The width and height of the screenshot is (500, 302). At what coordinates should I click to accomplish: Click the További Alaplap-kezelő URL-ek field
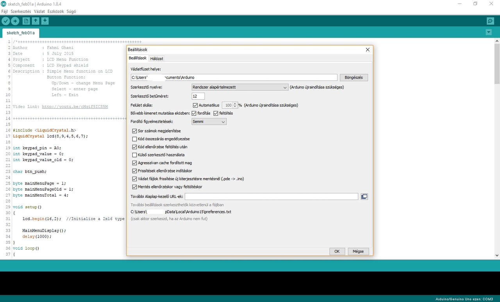271,197
